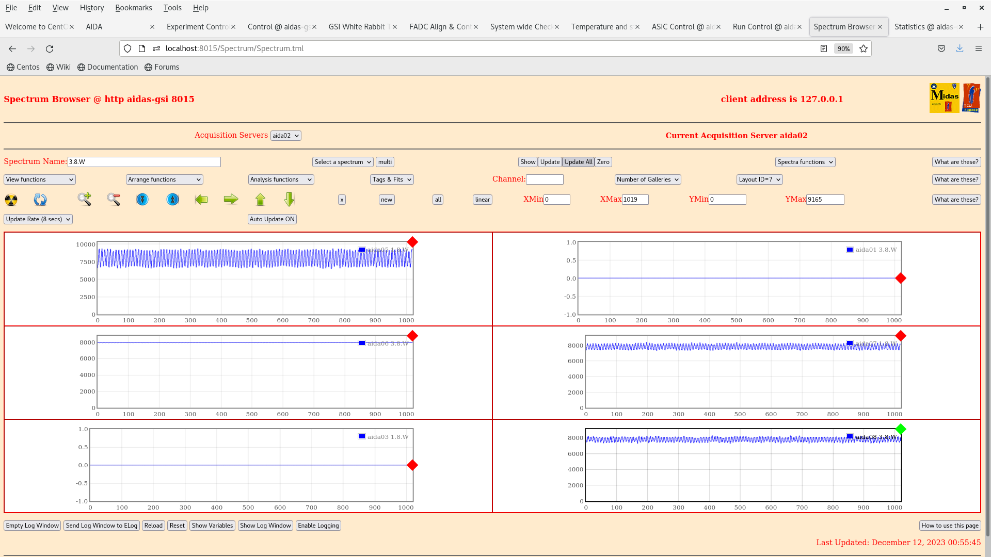This screenshot has width=991, height=557.
Task: Toggle the Auto Update ON button
Action: pyautogui.click(x=272, y=219)
